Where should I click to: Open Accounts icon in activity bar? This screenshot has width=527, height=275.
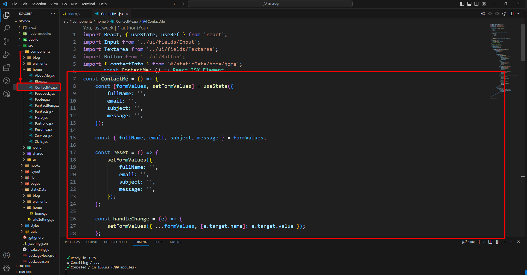coord(7,255)
